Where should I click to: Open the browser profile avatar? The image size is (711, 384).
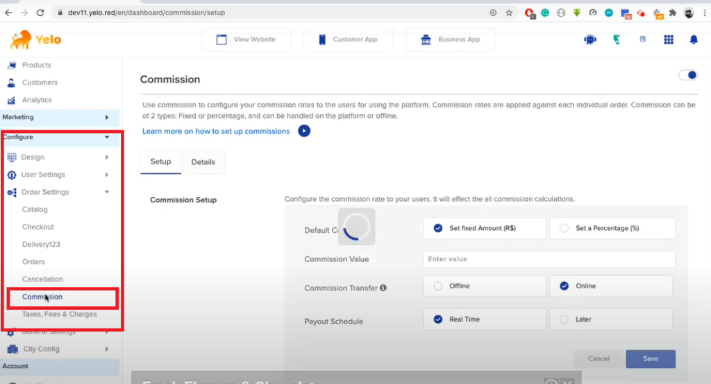click(x=689, y=12)
